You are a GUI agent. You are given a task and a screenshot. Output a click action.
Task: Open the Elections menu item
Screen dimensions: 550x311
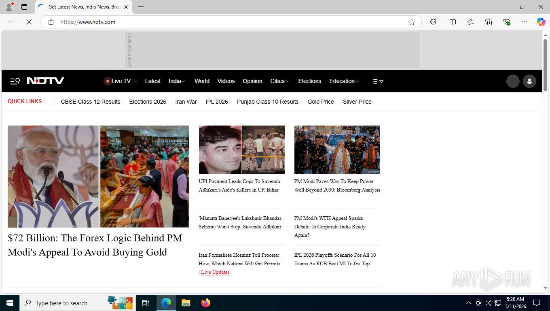309,81
